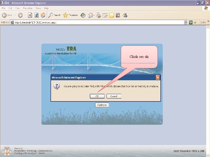
Task: Open the History toolbar icon
Action: (83, 15)
